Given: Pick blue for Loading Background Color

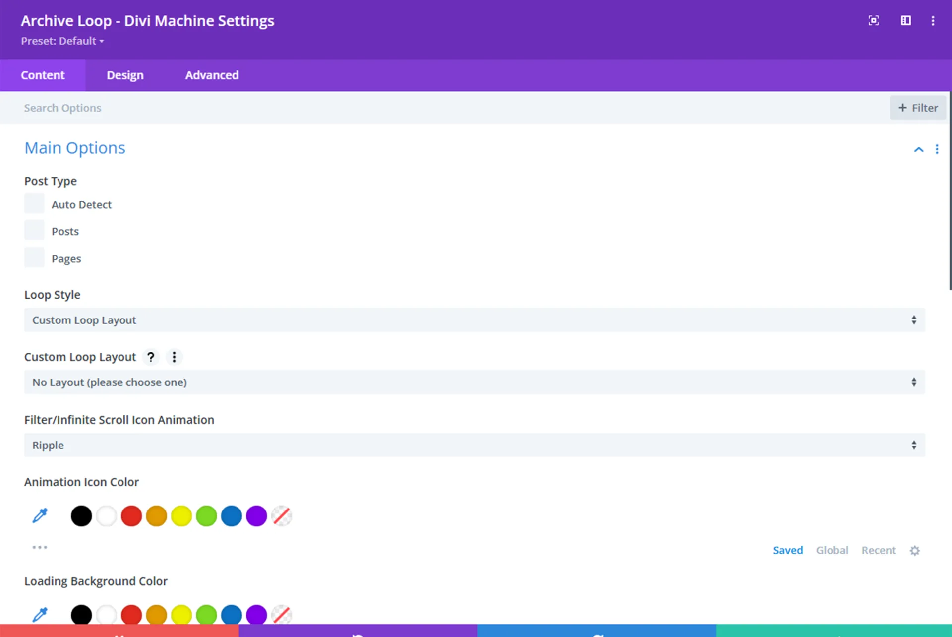Looking at the screenshot, I should click(x=232, y=615).
